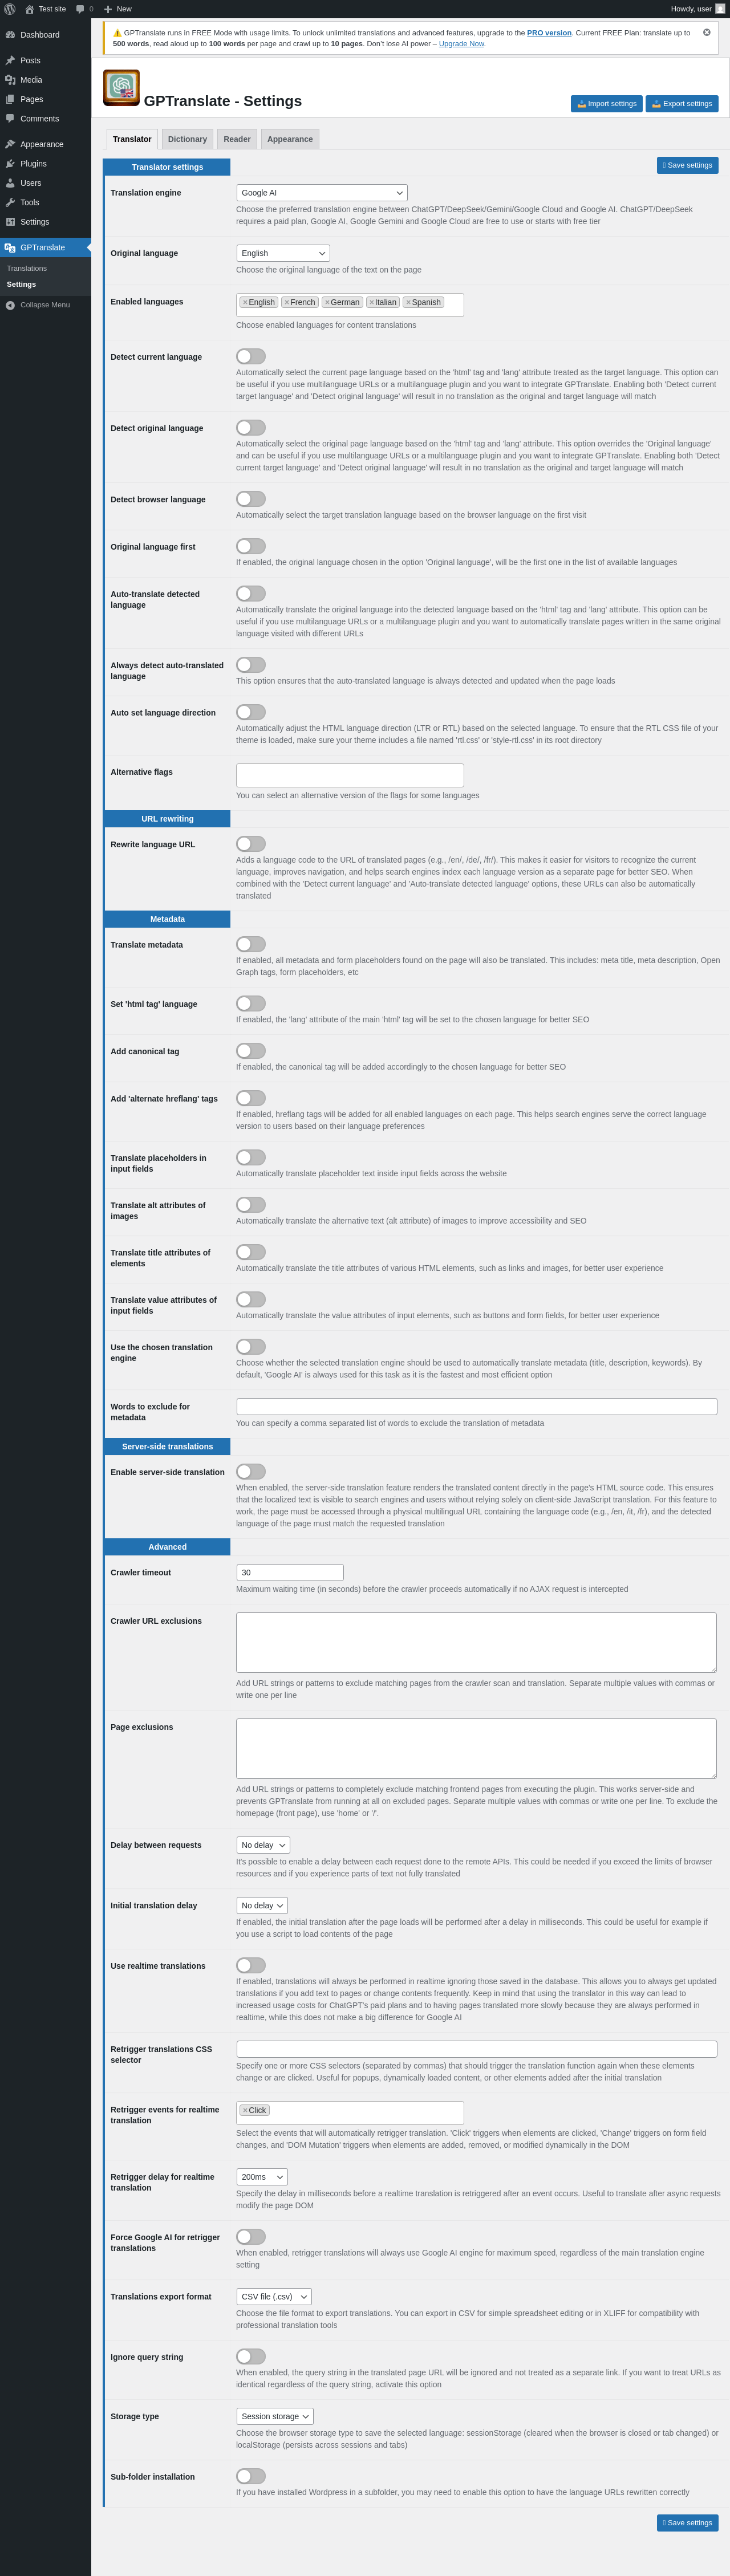Click the Export settings button
Image resolution: width=730 pixels, height=2576 pixels.
click(x=682, y=104)
